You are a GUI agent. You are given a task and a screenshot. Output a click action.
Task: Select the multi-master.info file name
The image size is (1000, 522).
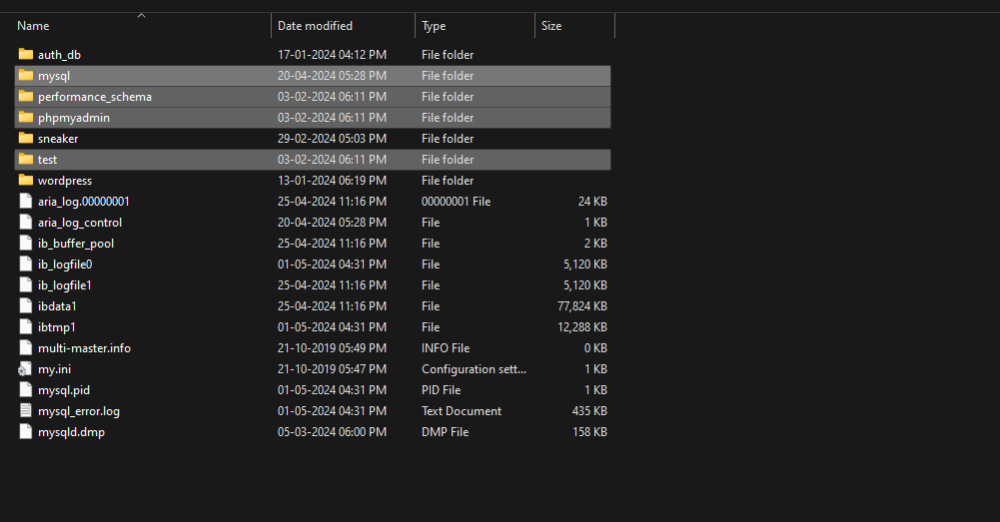[84, 348]
